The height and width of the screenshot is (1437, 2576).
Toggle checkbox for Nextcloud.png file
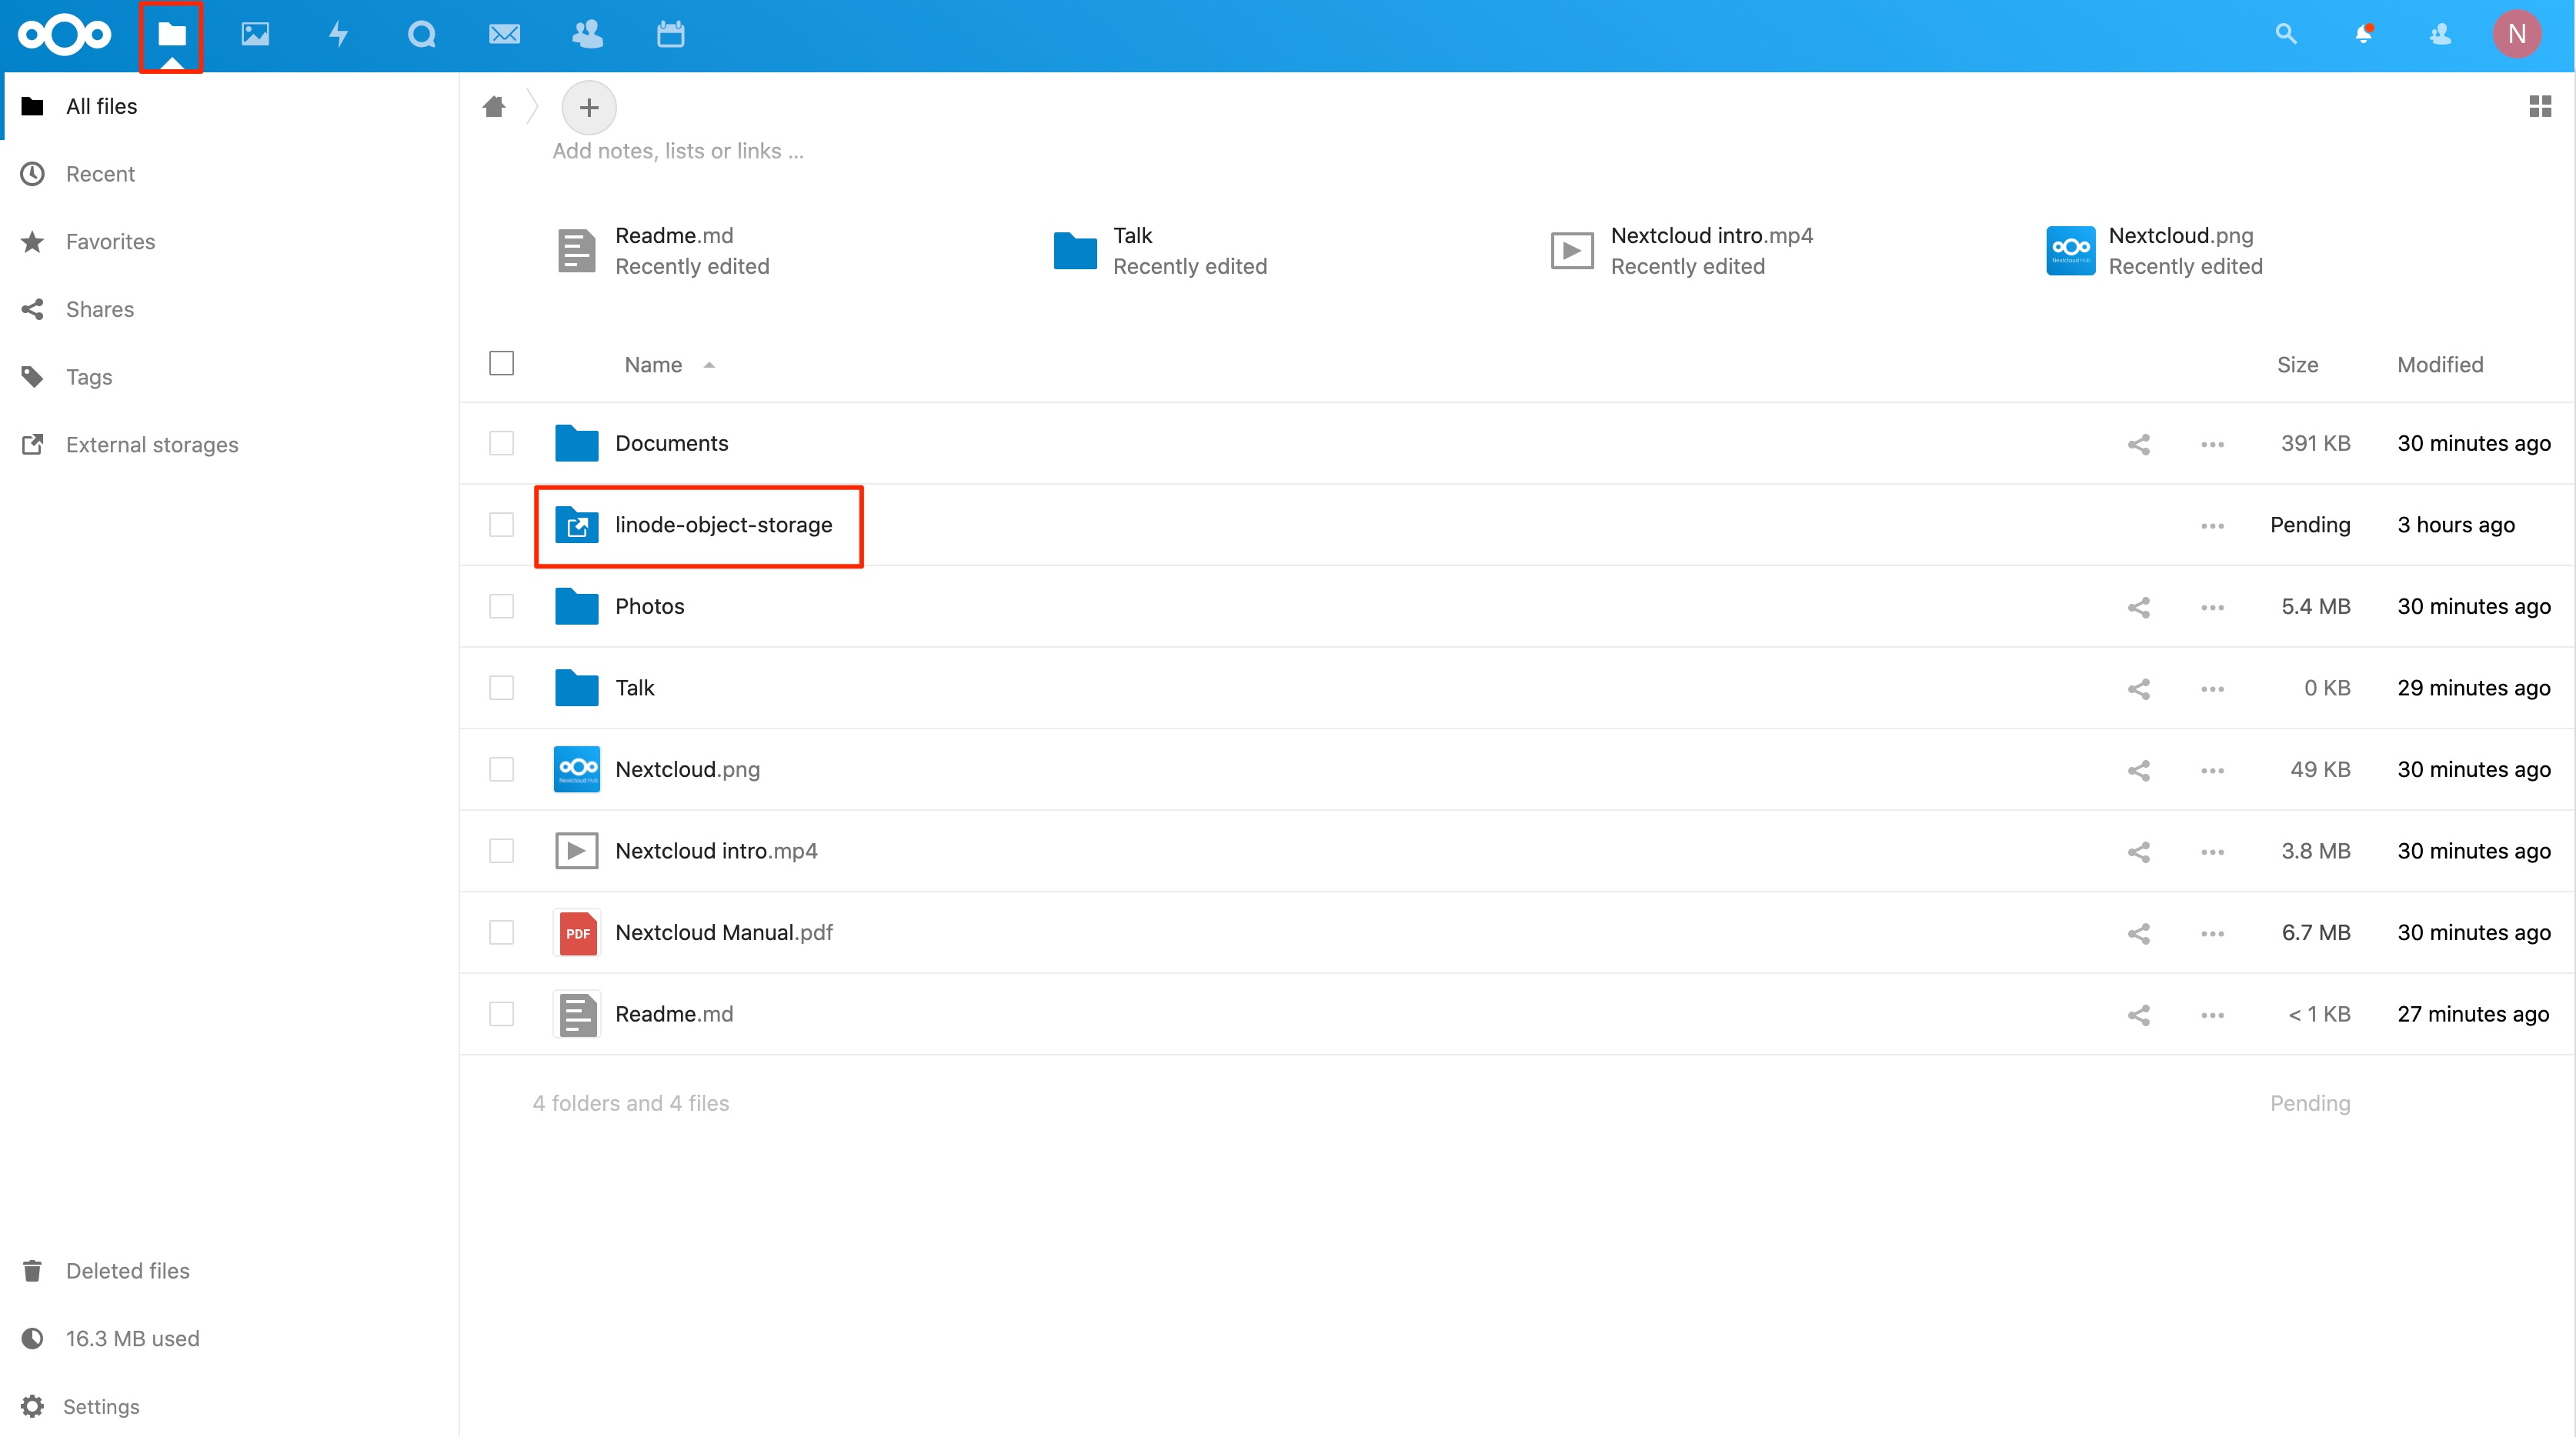(x=501, y=768)
